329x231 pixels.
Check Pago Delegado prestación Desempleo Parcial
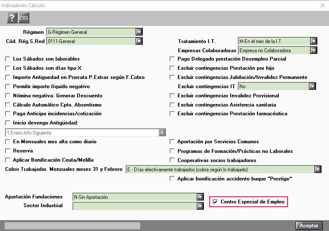click(x=172, y=59)
